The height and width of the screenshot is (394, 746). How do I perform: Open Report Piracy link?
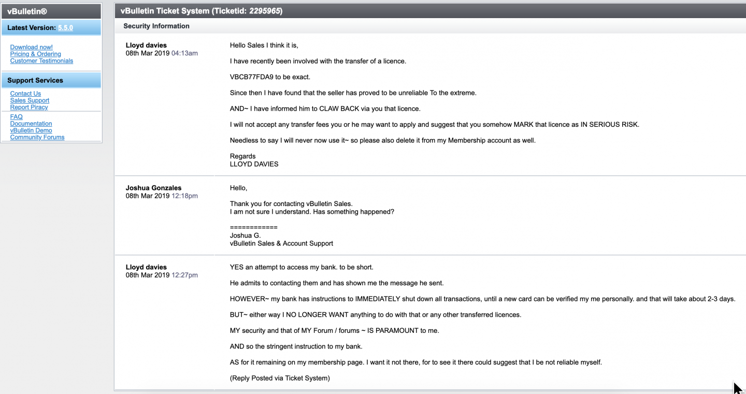click(29, 107)
